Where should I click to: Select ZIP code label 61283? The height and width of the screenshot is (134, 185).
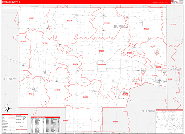31,18
